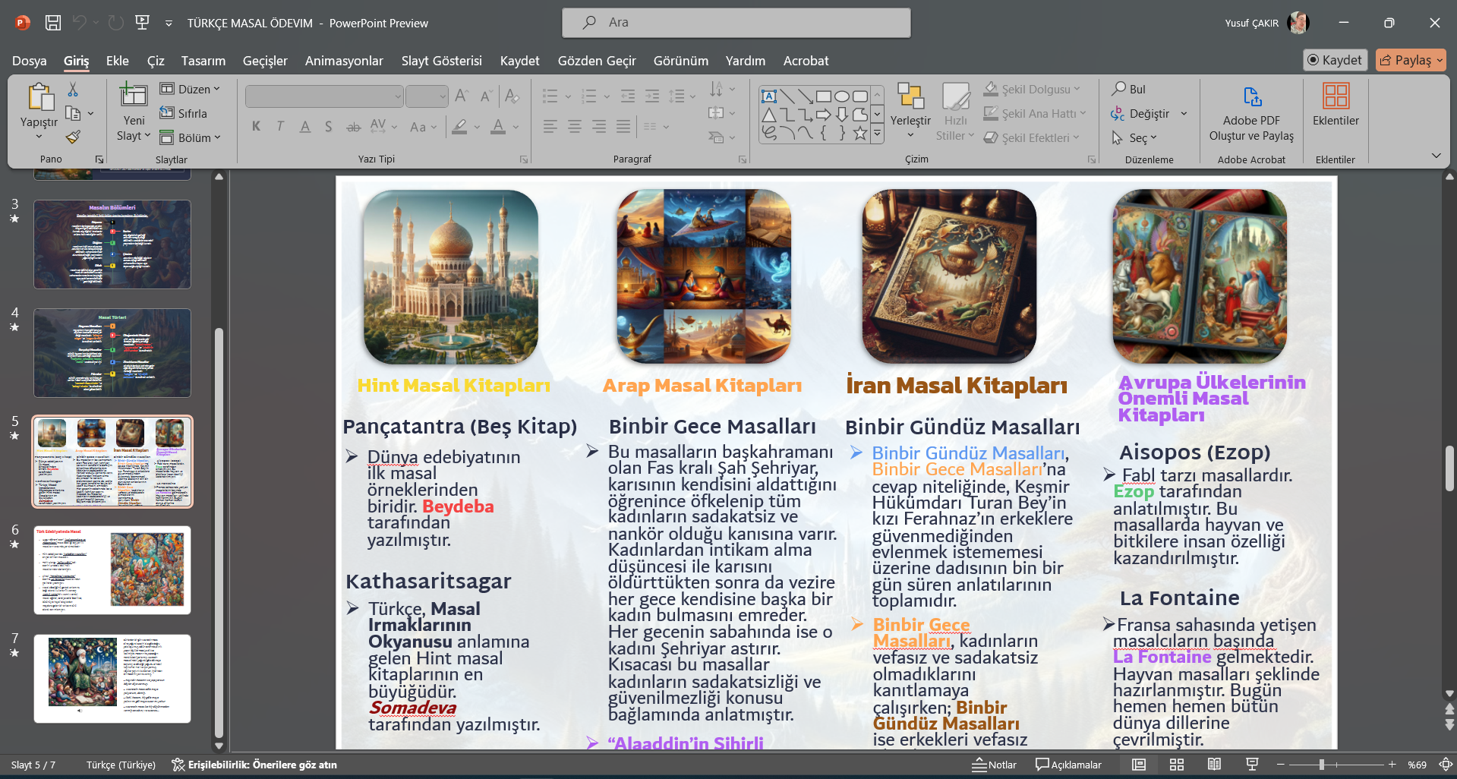The width and height of the screenshot is (1457, 779).
Task: Click the Sıfırla reset button
Action: tap(183, 113)
